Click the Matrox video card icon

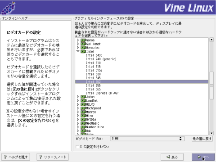pos(83,112)
